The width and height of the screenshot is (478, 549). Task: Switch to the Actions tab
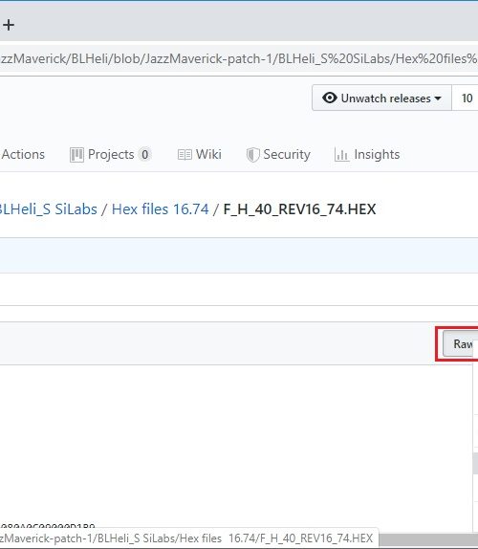pyautogui.click(x=23, y=154)
